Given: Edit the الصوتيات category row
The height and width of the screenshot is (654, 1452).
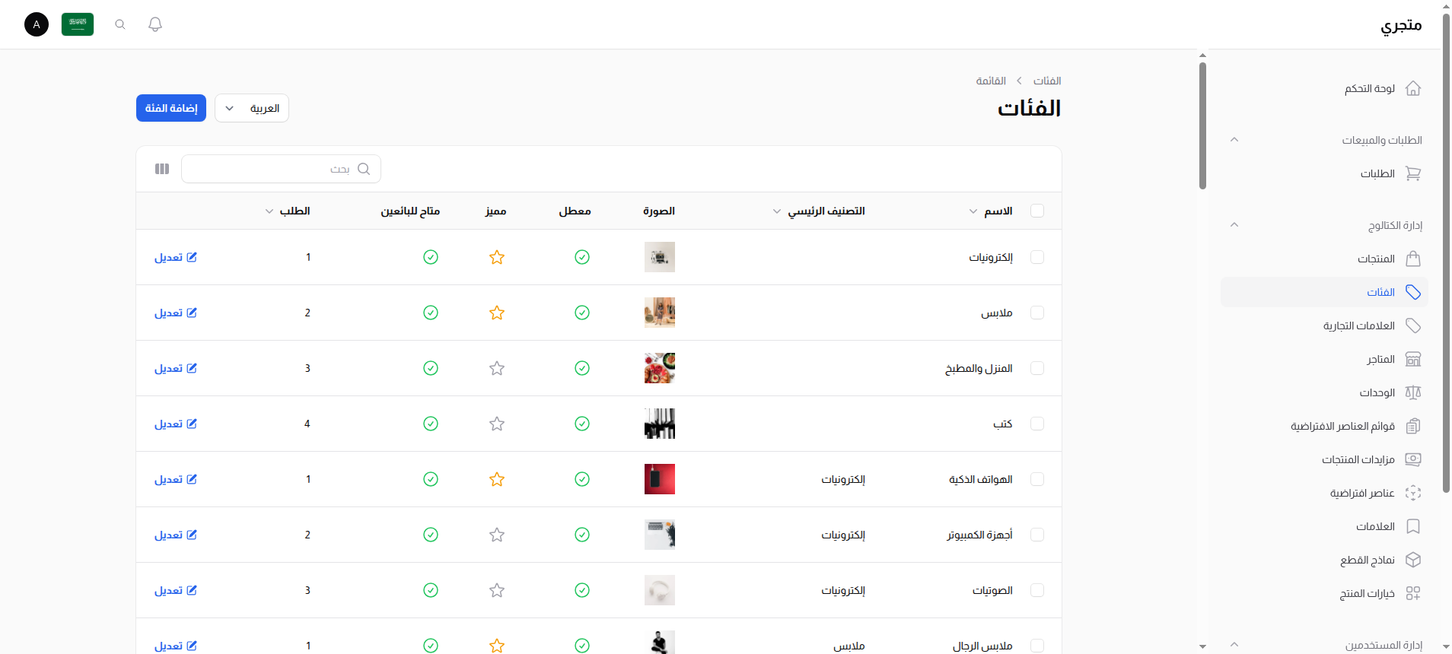Looking at the screenshot, I should (x=176, y=590).
